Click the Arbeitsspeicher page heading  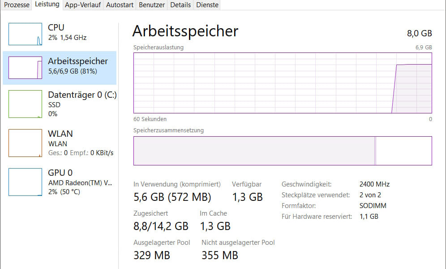[x=185, y=31]
